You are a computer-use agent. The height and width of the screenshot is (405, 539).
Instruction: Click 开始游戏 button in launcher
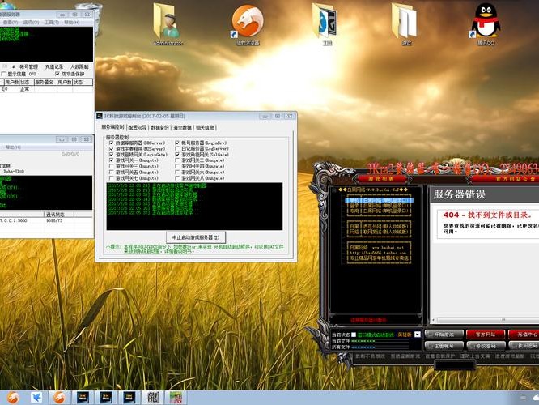tap(444, 335)
